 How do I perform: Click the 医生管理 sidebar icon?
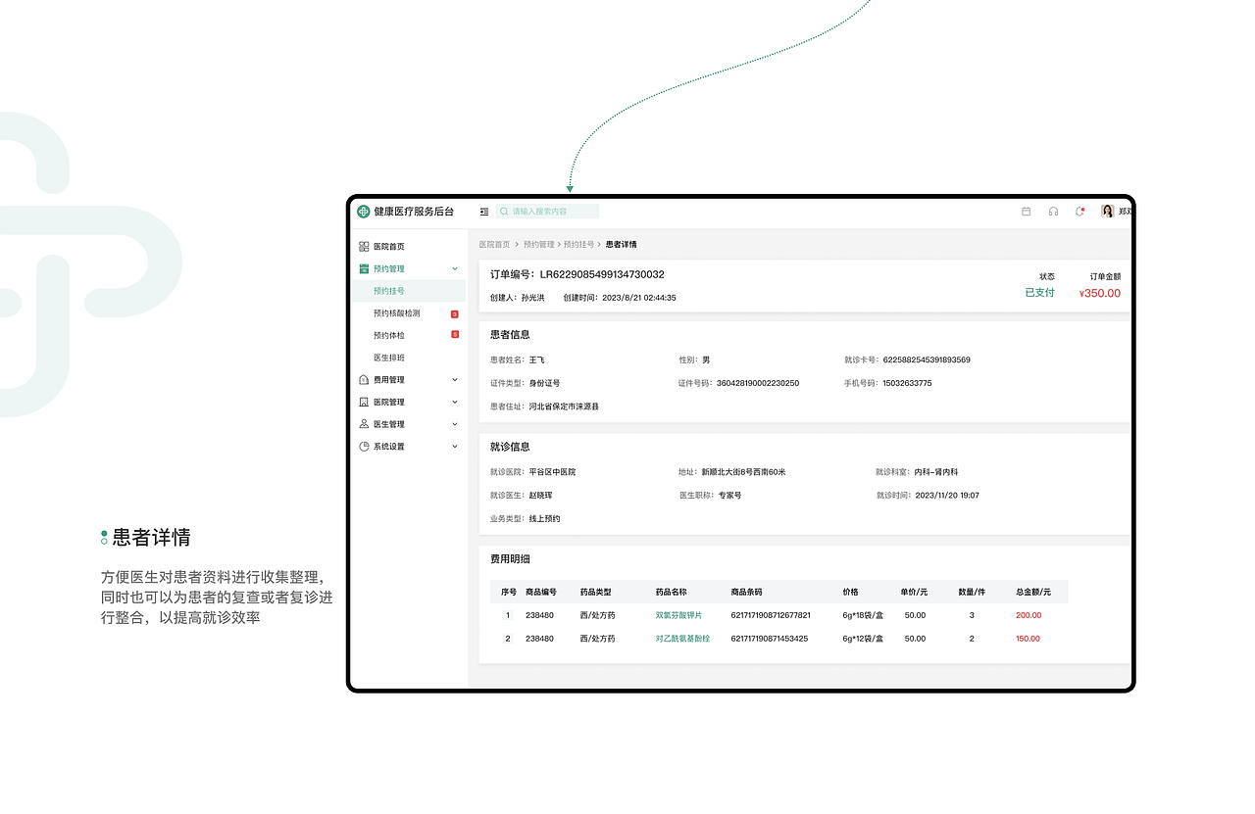pyautogui.click(x=364, y=423)
